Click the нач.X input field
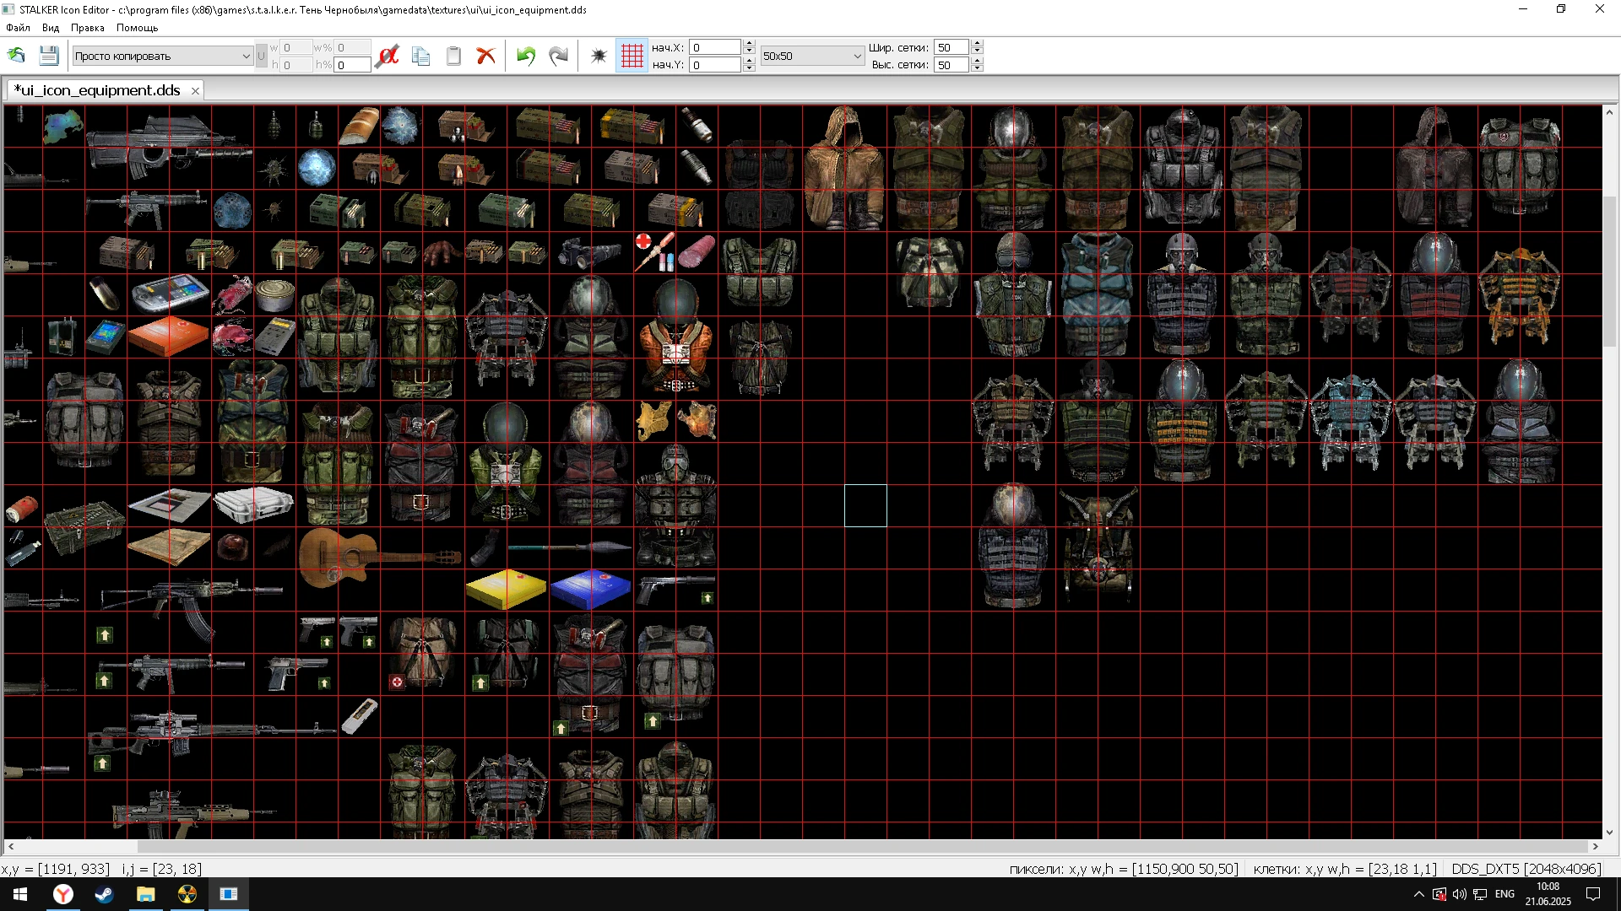This screenshot has height=911, width=1621. point(714,47)
